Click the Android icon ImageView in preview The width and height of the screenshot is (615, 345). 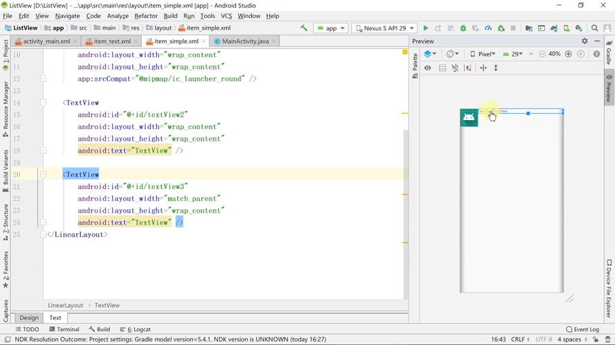click(x=469, y=118)
